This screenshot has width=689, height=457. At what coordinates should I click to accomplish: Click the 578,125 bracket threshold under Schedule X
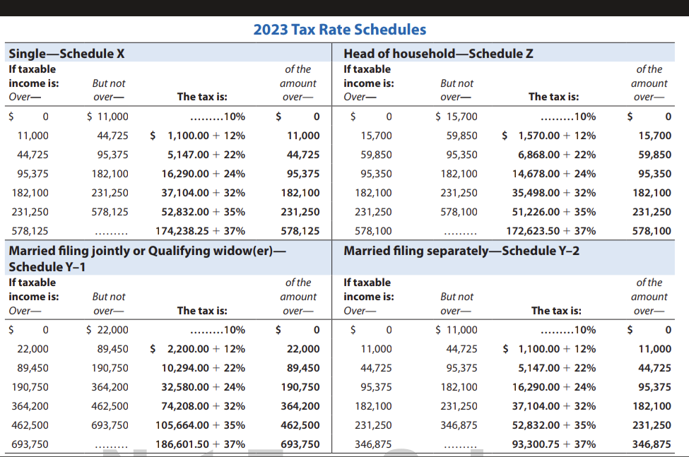pyautogui.click(x=30, y=230)
